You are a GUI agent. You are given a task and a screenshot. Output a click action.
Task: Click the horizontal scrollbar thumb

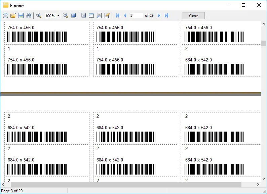(x=126, y=184)
